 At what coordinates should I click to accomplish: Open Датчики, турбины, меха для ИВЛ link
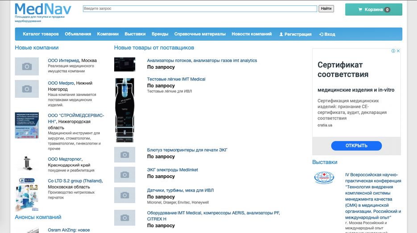(180, 191)
